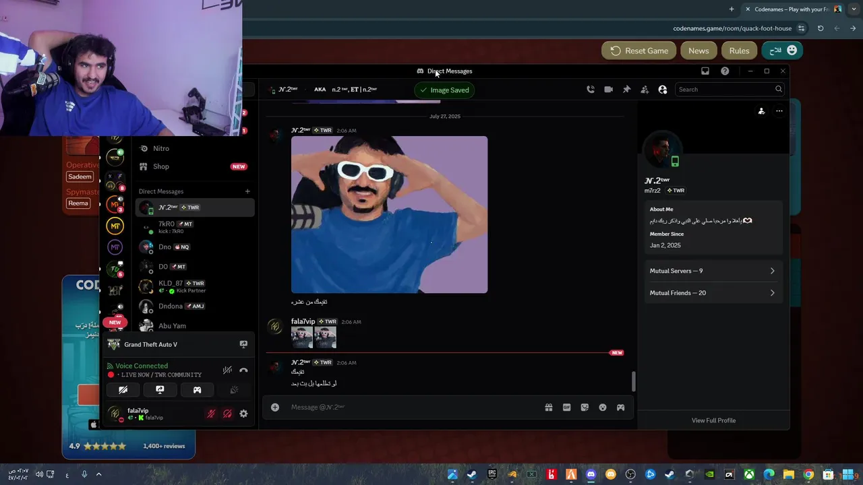
Task: Open the emoji picker in message bar
Action: 603,407
